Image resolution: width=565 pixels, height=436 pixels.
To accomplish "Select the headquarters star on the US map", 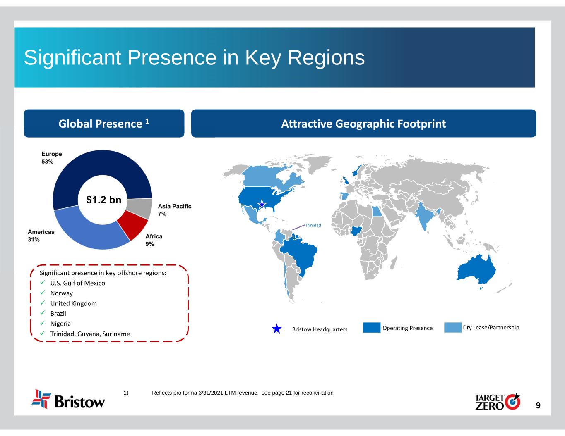I will pyautogui.click(x=262, y=204).
